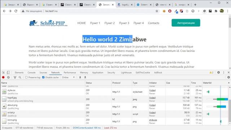Activate the DevTools inspect element picker
Screen dimensions: 231x130
(x=3, y=73)
